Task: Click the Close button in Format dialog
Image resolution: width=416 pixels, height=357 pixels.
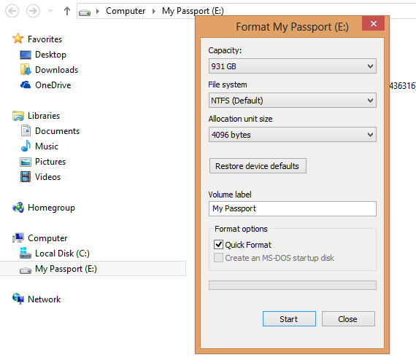Action: click(348, 319)
